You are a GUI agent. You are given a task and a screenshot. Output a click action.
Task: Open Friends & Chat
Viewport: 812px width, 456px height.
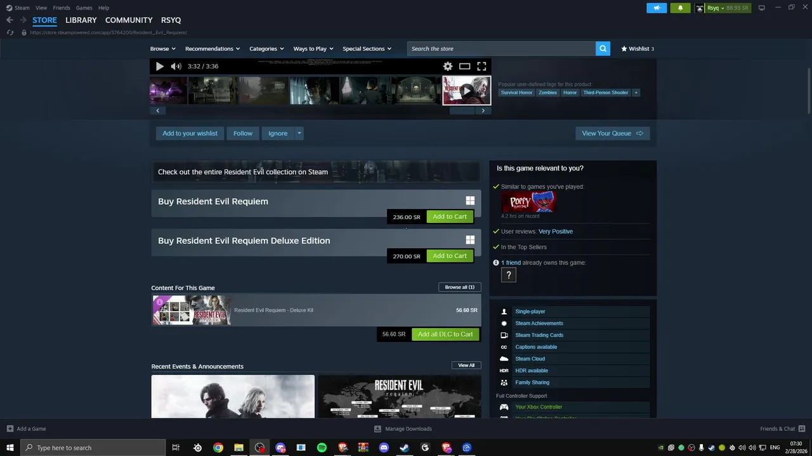click(782, 429)
